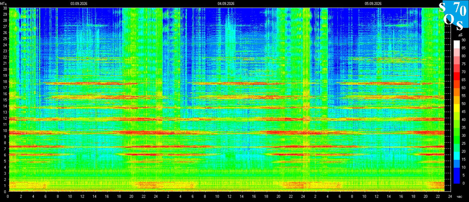Screen dimensions: 469x202
Task: Pick the white 90 dB color scale swatch
Action: tap(456, 44)
